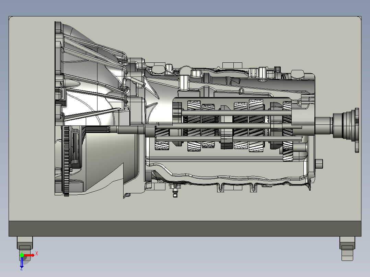This screenshot has height=277, width=370.
Task: Click the green origin sphere of the triad
Action: pyautogui.click(x=22, y=255)
